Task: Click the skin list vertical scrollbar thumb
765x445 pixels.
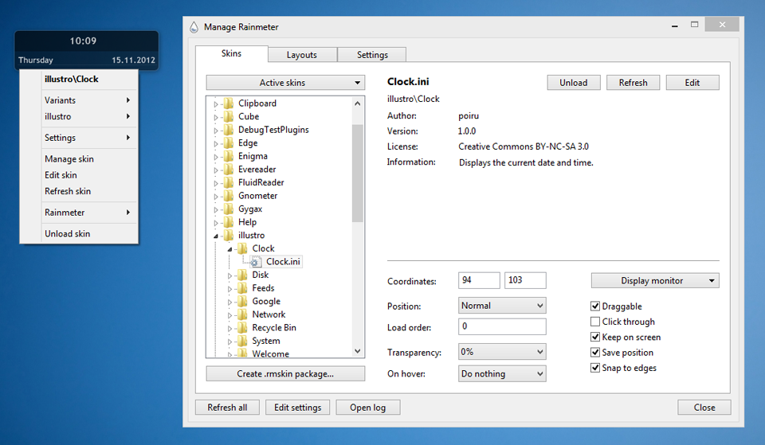Action: click(358, 171)
